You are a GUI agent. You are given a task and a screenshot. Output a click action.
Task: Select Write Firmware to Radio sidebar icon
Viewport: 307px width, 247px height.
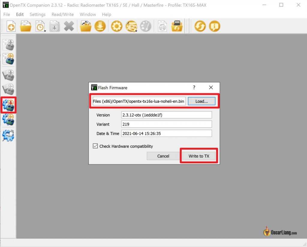8,105
